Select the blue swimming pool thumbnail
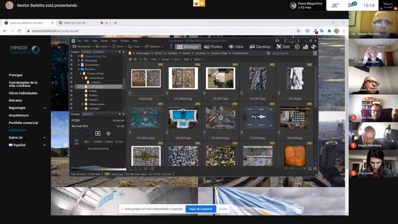This screenshot has height=224, width=398. click(x=183, y=118)
